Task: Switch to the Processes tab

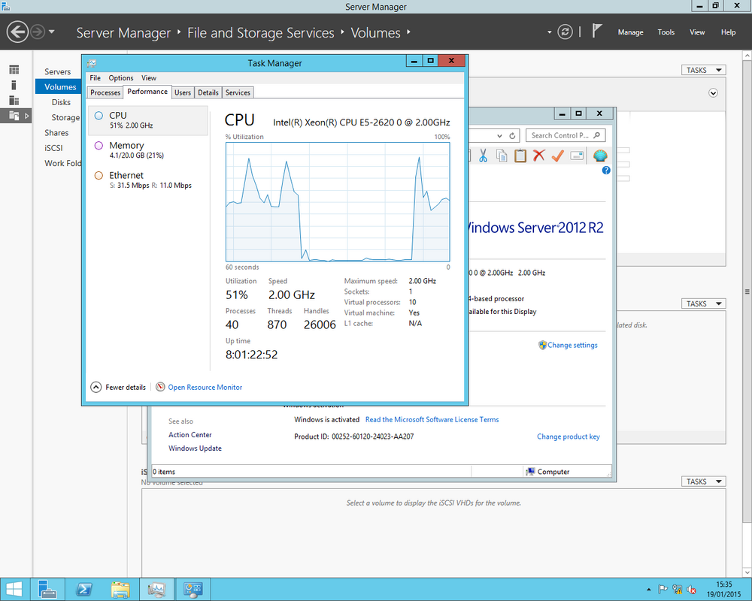Action: [x=105, y=92]
